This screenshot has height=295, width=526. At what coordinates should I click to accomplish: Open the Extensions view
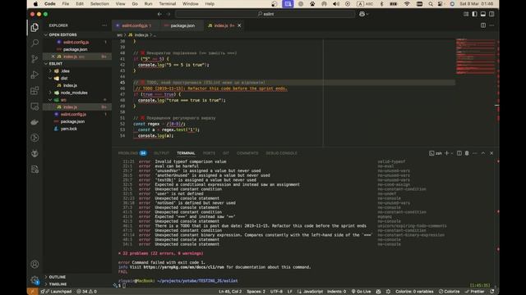[x=35, y=91]
